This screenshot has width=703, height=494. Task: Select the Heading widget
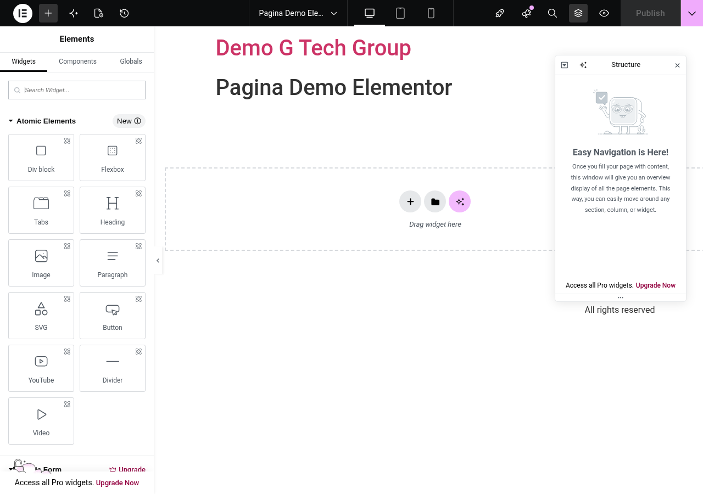[113, 210]
